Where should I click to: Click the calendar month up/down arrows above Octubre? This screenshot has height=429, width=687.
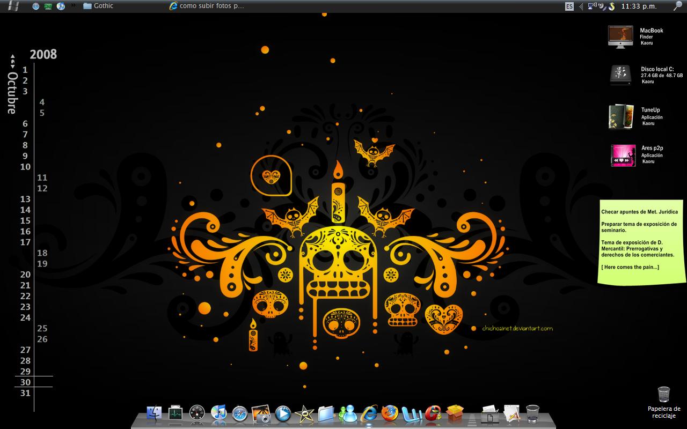[12, 61]
